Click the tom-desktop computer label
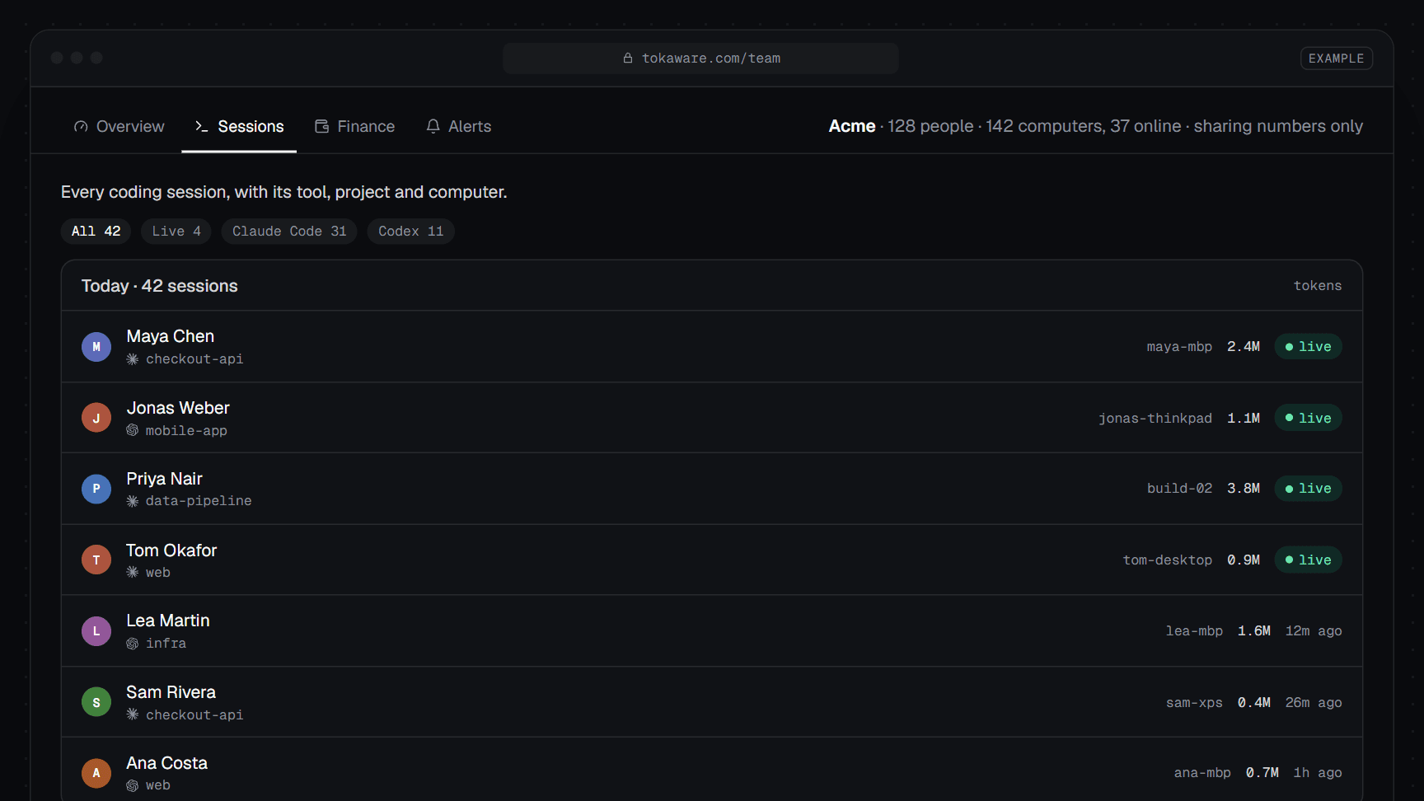This screenshot has width=1424, height=801. tap(1168, 560)
